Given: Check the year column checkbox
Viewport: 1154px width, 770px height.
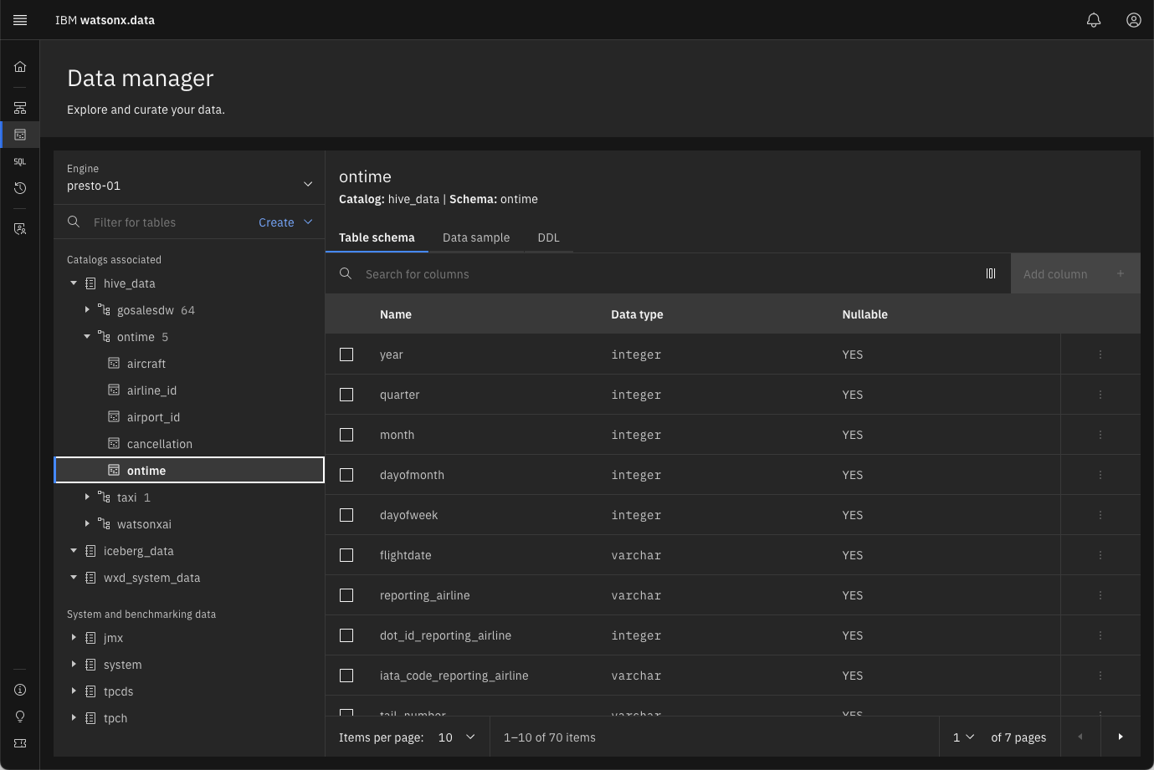Looking at the screenshot, I should pos(346,354).
